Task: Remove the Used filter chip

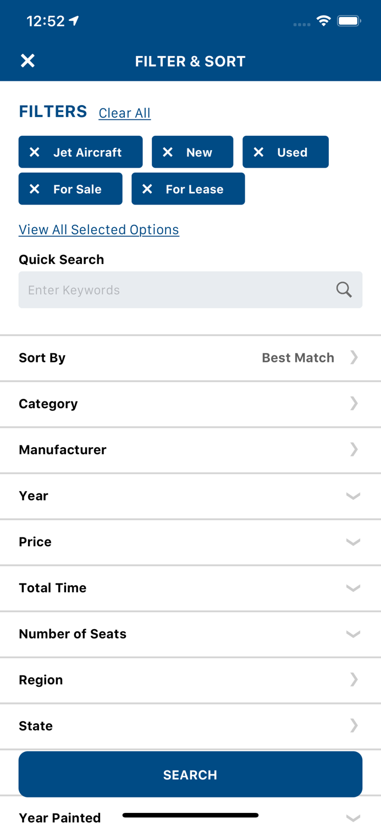Action: click(258, 152)
